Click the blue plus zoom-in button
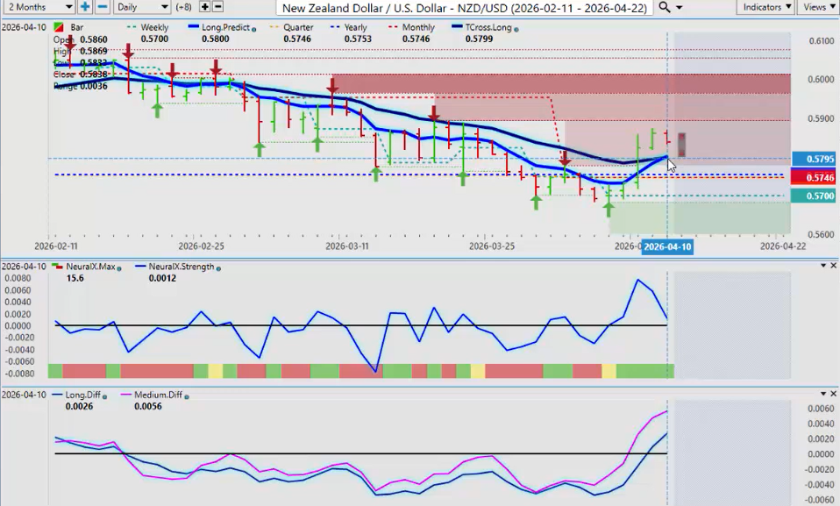Screen dimensions: 840x506 [x=85, y=7]
